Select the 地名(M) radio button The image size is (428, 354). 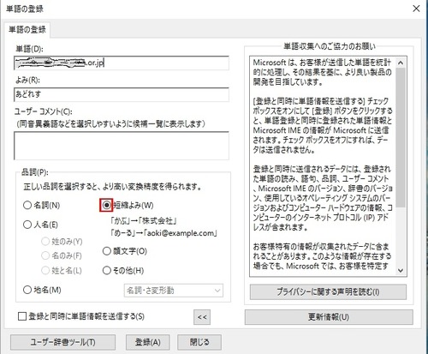[x=27, y=290]
